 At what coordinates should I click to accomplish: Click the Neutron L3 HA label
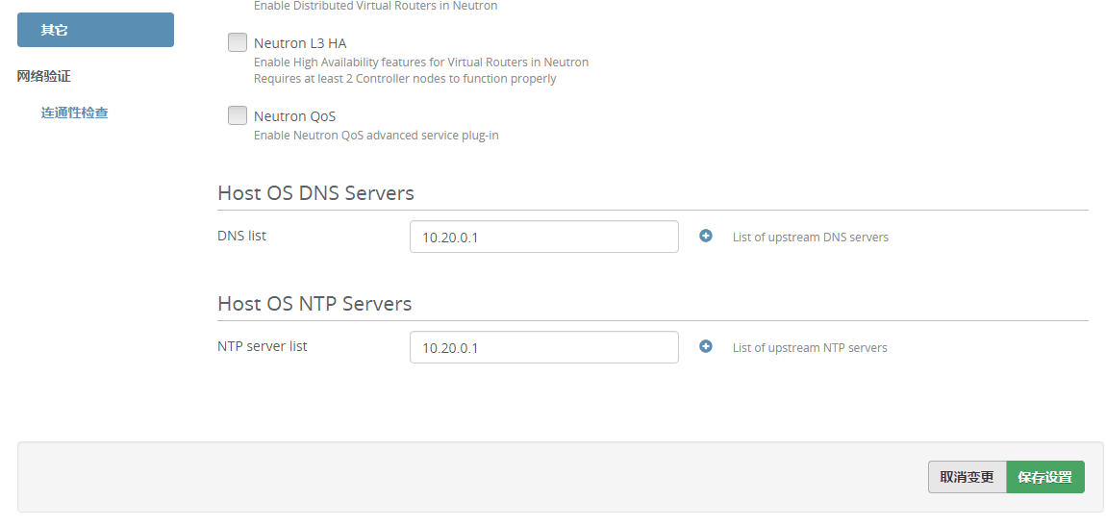click(300, 43)
